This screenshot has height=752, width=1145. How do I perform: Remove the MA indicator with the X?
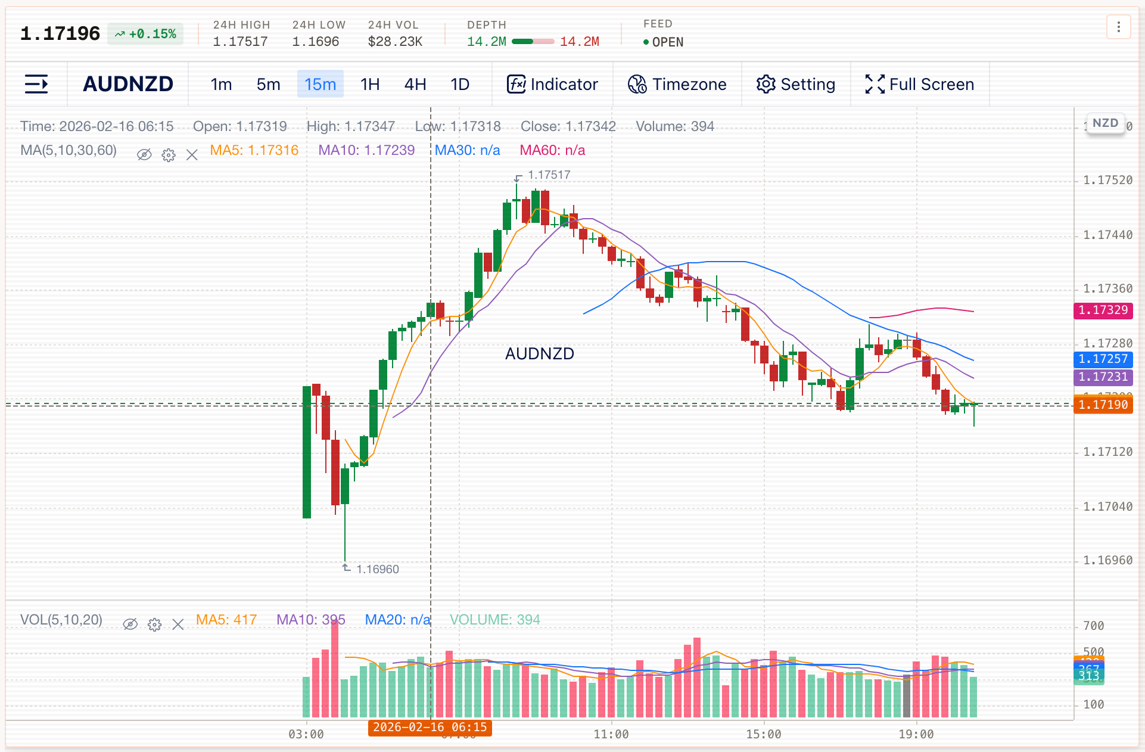pos(192,154)
